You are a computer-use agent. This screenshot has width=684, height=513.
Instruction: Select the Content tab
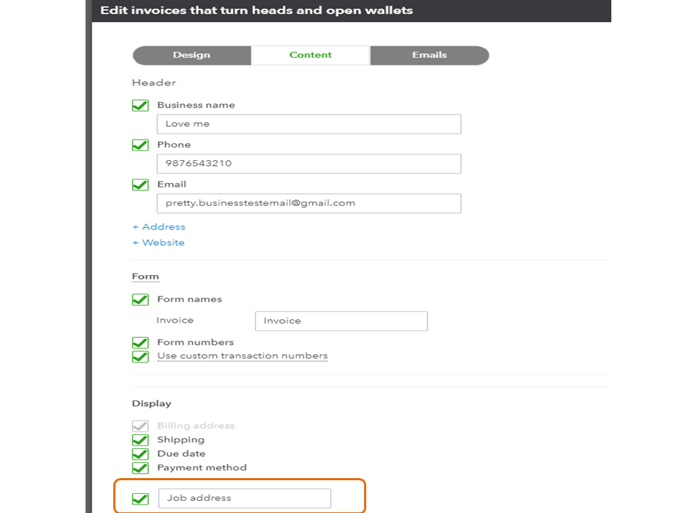311,56
